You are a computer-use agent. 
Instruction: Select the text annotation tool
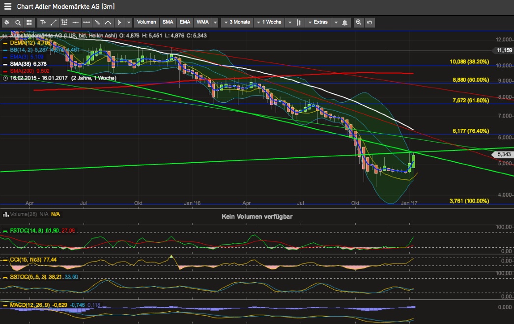(x=43, y=22)
